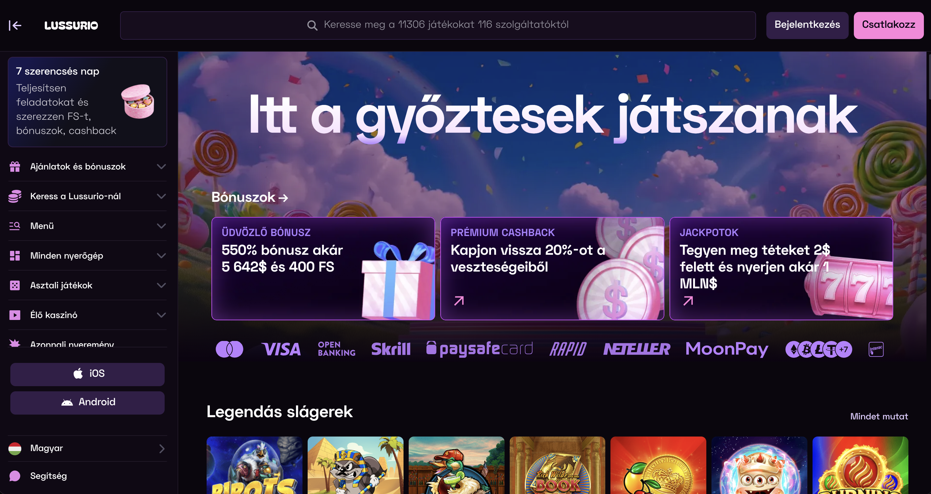Click the game search field
The height and width of the screenshot is (494, 931).
438,25
